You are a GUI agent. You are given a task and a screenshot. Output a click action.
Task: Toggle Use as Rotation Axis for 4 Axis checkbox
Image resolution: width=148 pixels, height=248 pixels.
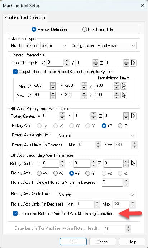pyautogui.click(x=15, y=213)
